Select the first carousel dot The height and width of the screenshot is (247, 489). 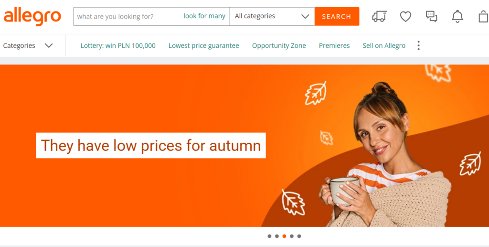click(269, 236)
